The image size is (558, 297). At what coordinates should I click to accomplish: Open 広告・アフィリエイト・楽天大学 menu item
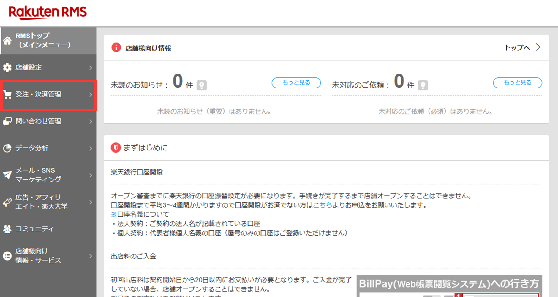[x=48, y=202]
